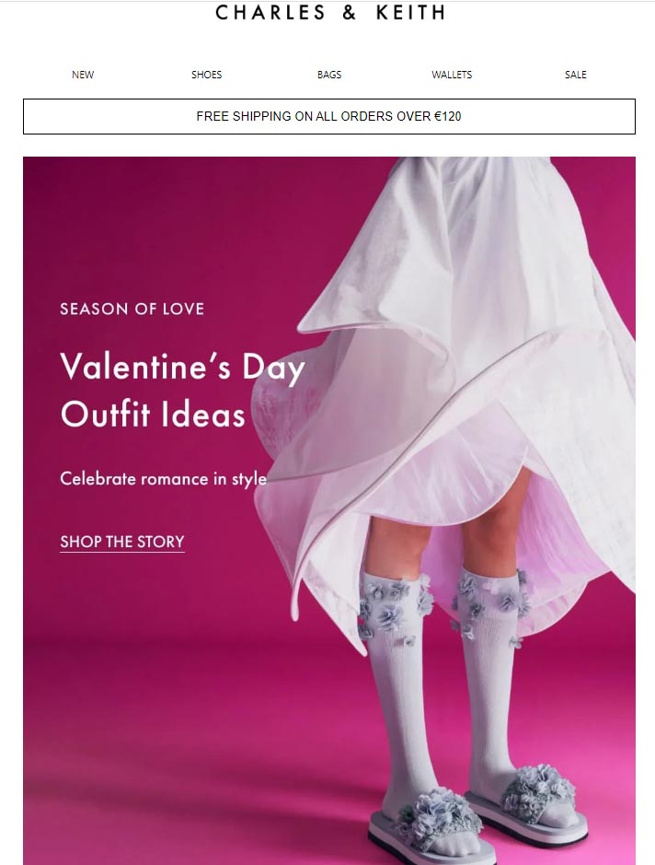Select the BAGS navigation item
This screenshot has height=865, width=655.
pos(329,75)
